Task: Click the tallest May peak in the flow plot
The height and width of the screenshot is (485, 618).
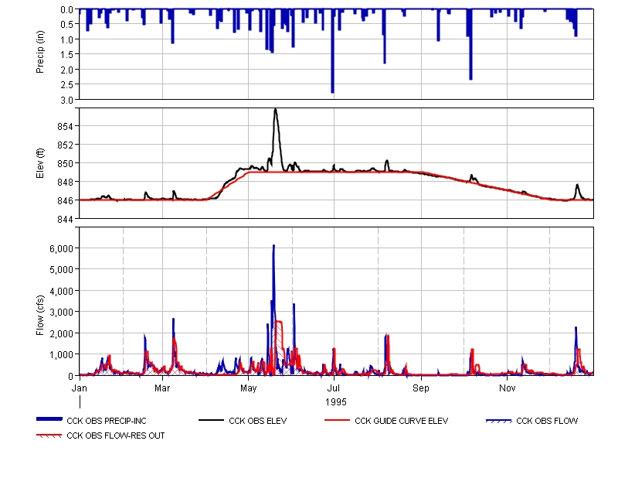Action: (273, 246)
